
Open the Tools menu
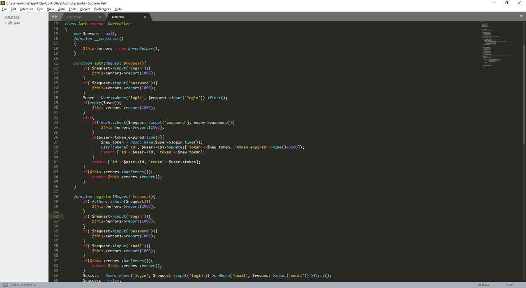pos(73,9)
